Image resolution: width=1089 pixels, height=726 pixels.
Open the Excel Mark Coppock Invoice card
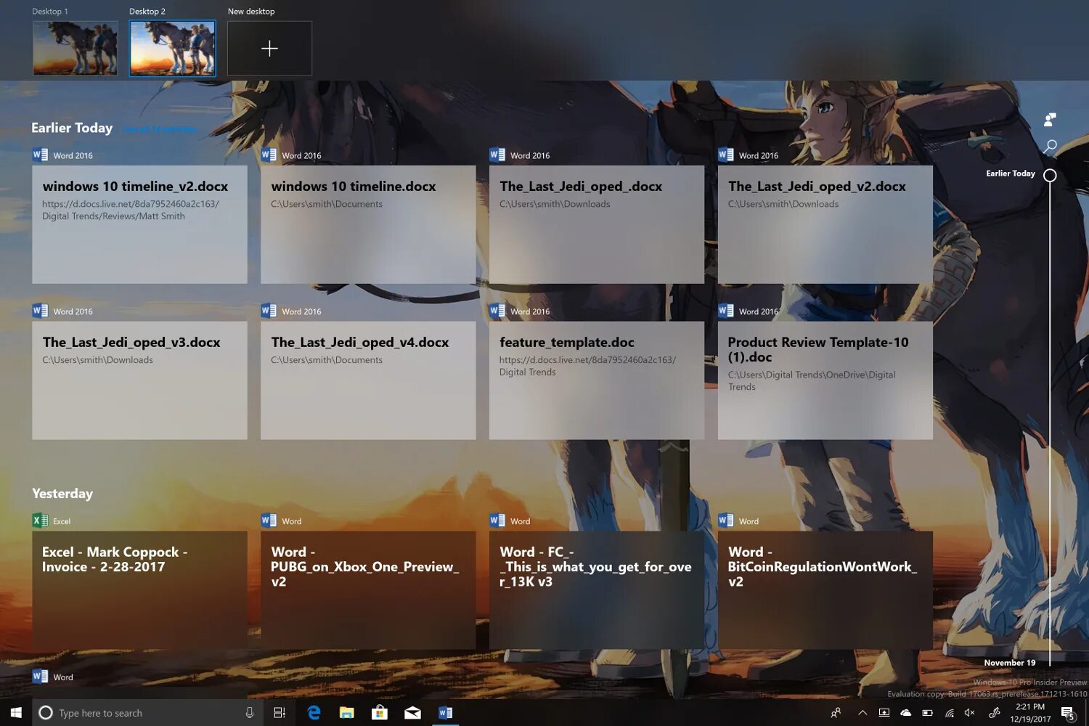coord(139,590)
